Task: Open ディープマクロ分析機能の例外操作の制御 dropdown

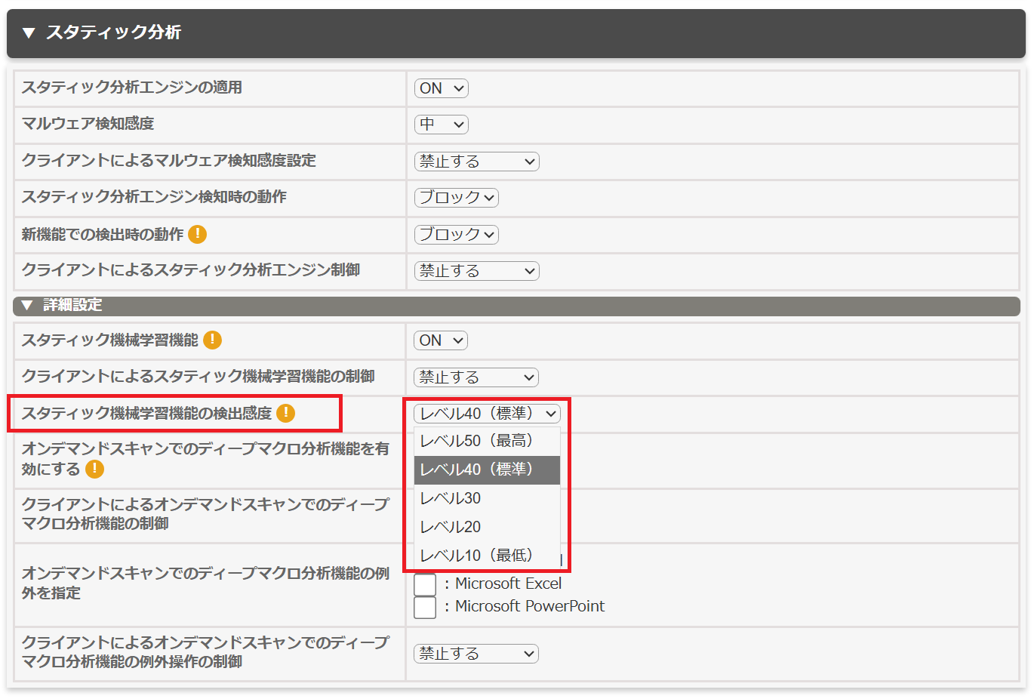Action: point(476,654)
